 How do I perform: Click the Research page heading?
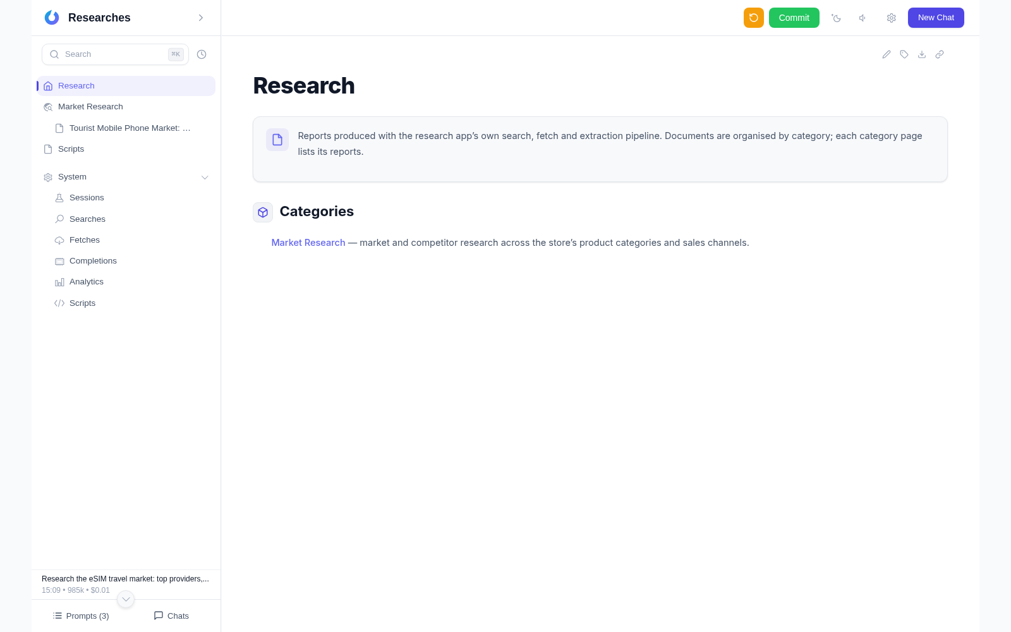(304, 86)
